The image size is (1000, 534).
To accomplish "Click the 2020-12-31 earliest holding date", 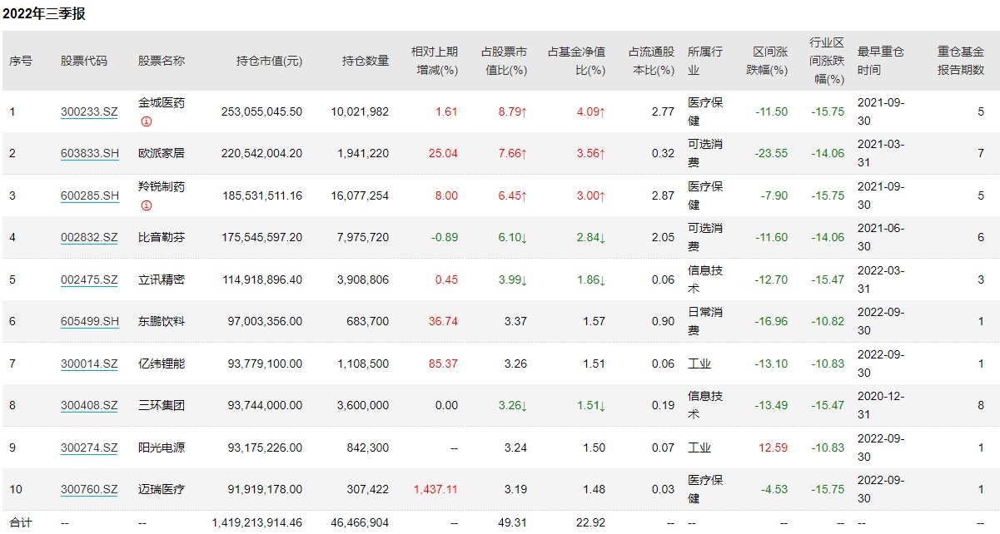I will point(881,405).
